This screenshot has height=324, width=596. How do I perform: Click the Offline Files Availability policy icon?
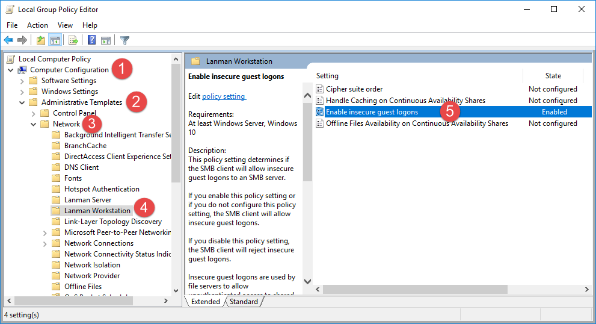coord(320,123)
